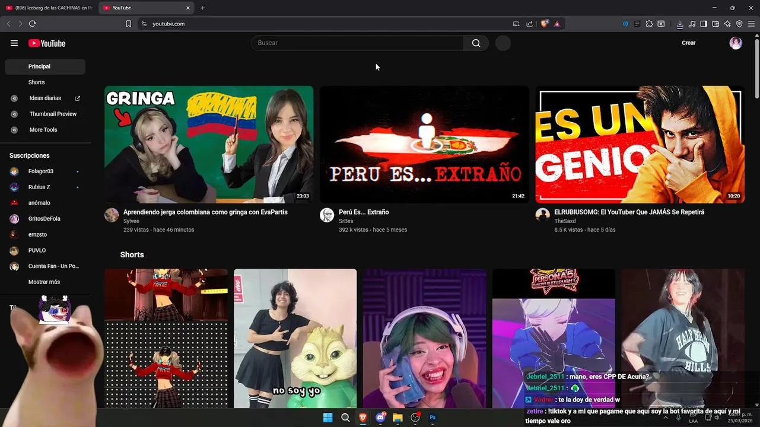Select Principal in the sidebar
Screen dimensions: 760x427
[x=45, y=66]
